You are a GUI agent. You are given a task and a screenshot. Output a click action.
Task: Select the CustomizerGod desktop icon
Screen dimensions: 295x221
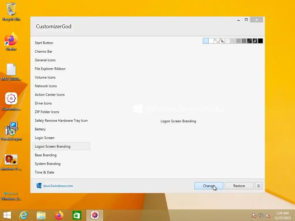click(x=11, y=102)
